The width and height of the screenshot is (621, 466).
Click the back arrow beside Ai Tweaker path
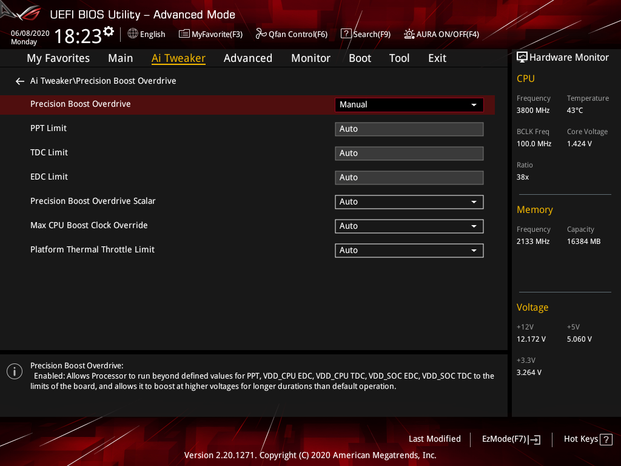(20, 81)
